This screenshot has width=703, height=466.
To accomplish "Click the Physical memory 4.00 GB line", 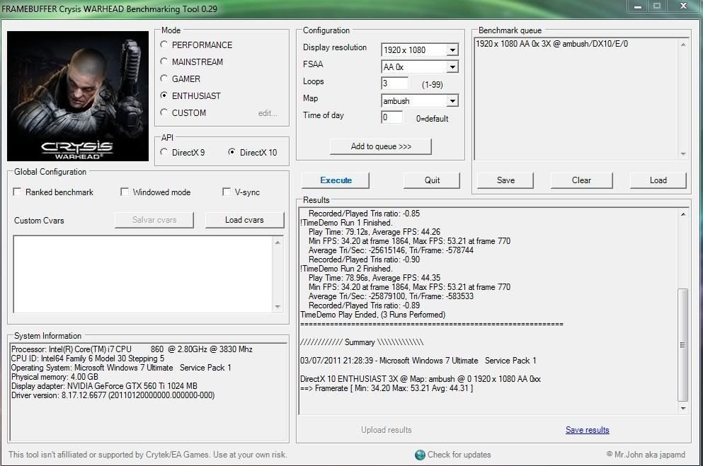I will coord(55,377).
